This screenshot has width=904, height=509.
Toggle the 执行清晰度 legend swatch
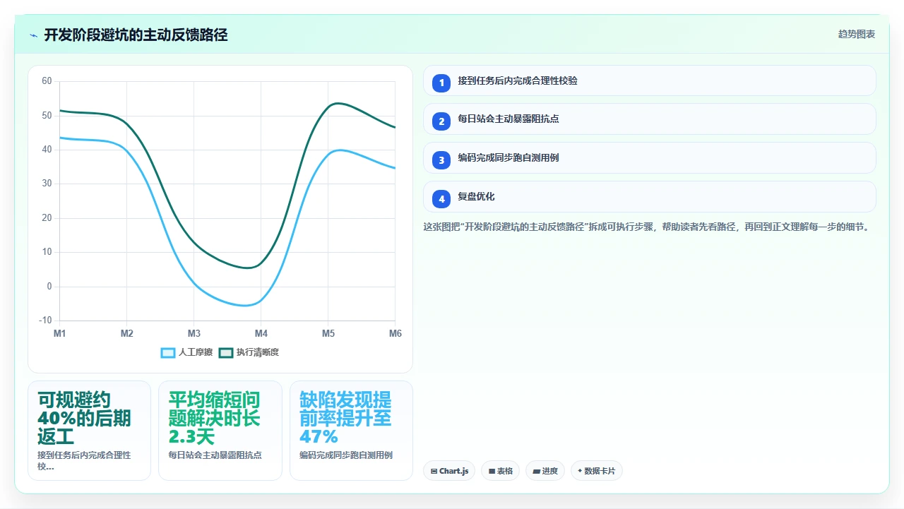coord(226,352)
